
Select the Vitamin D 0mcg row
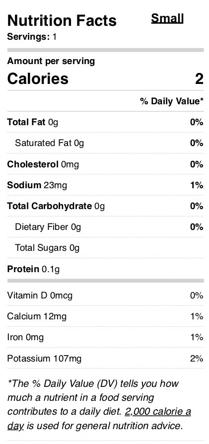point(105,296)
